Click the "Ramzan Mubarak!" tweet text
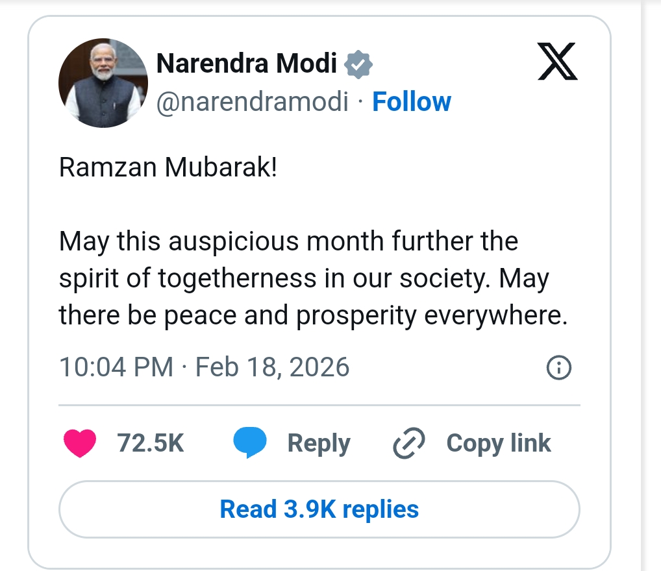Image resolution: width=661 pixels, height=571 pixels. click(x=168, y=167)
